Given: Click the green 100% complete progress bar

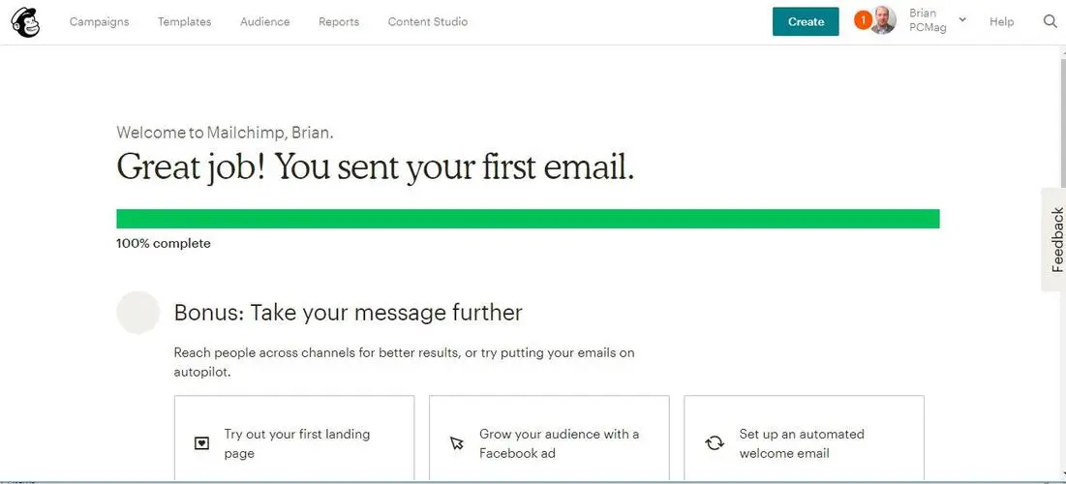Looking at the screenshot, I should coord(529,219).
